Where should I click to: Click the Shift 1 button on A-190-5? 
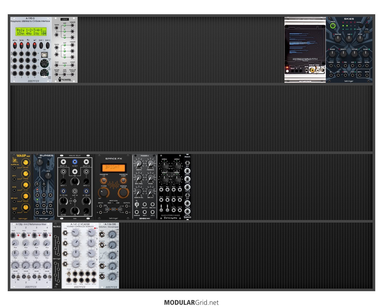(x=41, y=45)
